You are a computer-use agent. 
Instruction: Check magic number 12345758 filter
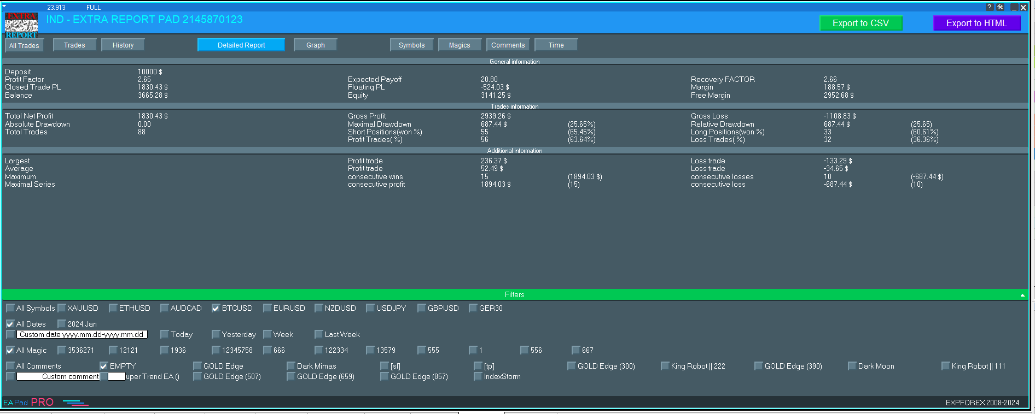coord(216,350)
